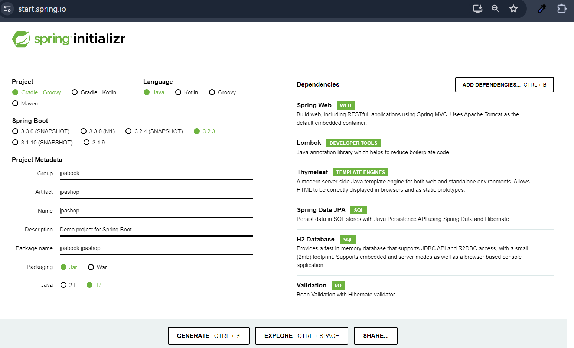The height and width of the screenshot is (348, 574).
Task: Click the Name input field
Action: pos(156,211)
